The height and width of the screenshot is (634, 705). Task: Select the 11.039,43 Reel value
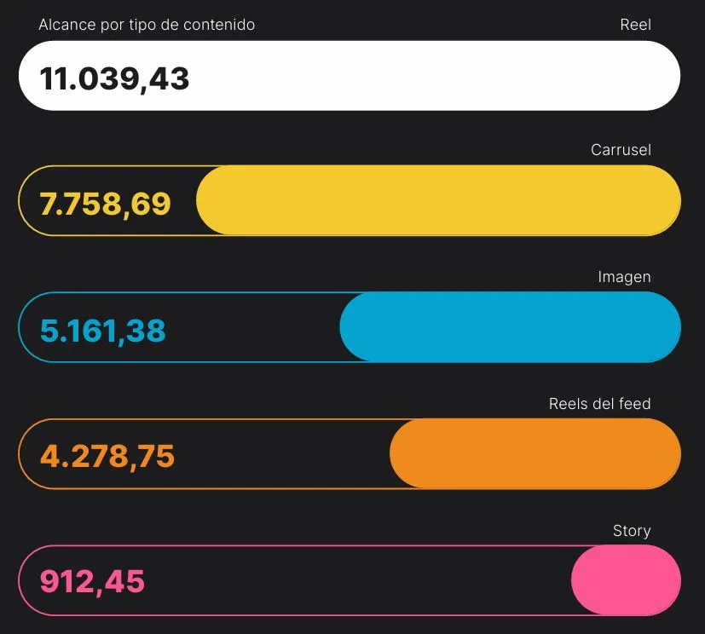114,78
